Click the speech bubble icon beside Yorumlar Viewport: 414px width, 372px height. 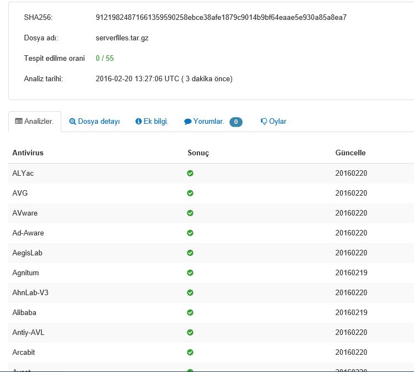[188, 122]
